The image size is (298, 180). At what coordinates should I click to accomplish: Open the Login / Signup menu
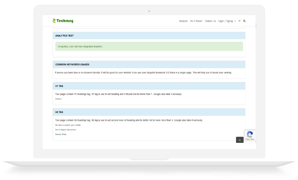[x=226, y=21]
